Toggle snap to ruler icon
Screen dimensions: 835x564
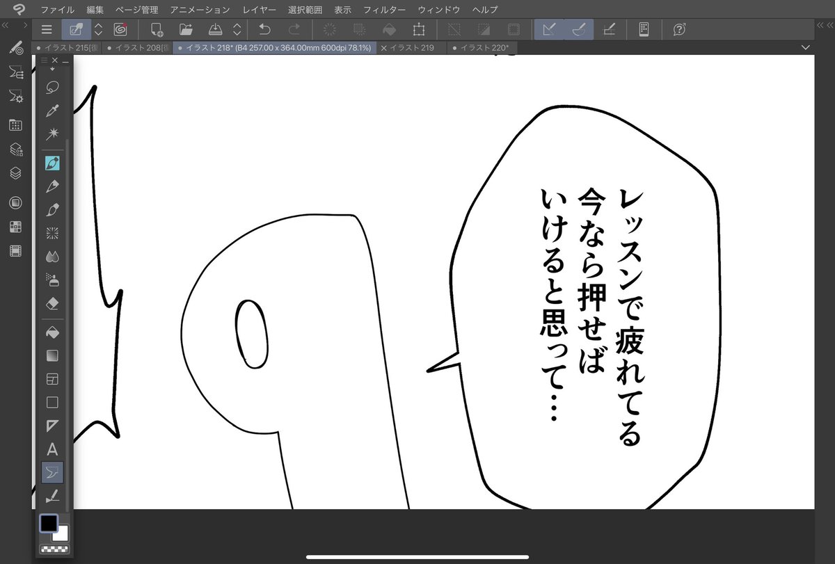click(550, 29)
